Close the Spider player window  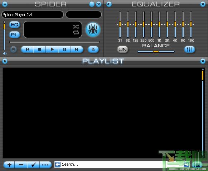pos(98,4)
